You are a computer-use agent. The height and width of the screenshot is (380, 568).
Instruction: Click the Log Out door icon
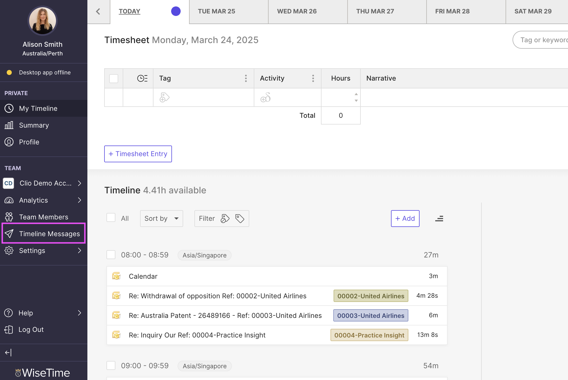tap(8, 330)
